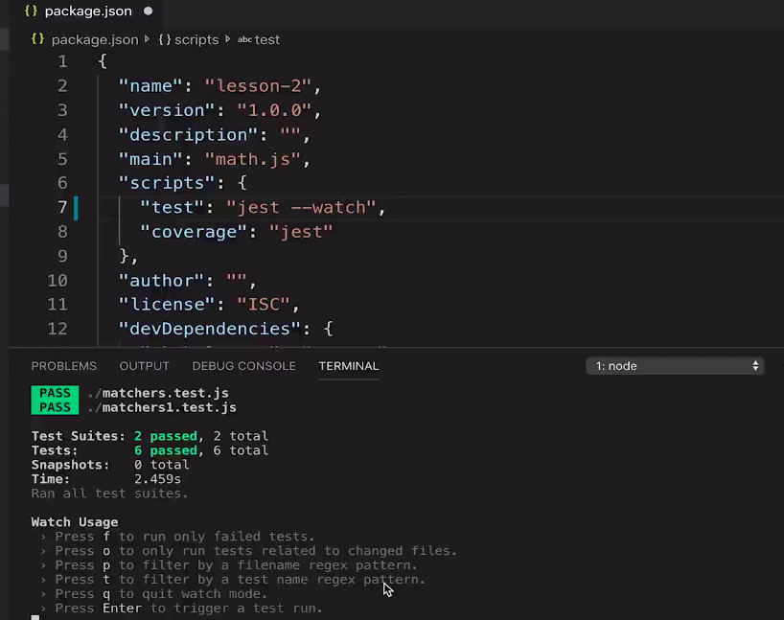Viewport: 784px width, 620px height.
Task: Click the 'Watch Usage' heading in terminal
Action: click(75, 522)
